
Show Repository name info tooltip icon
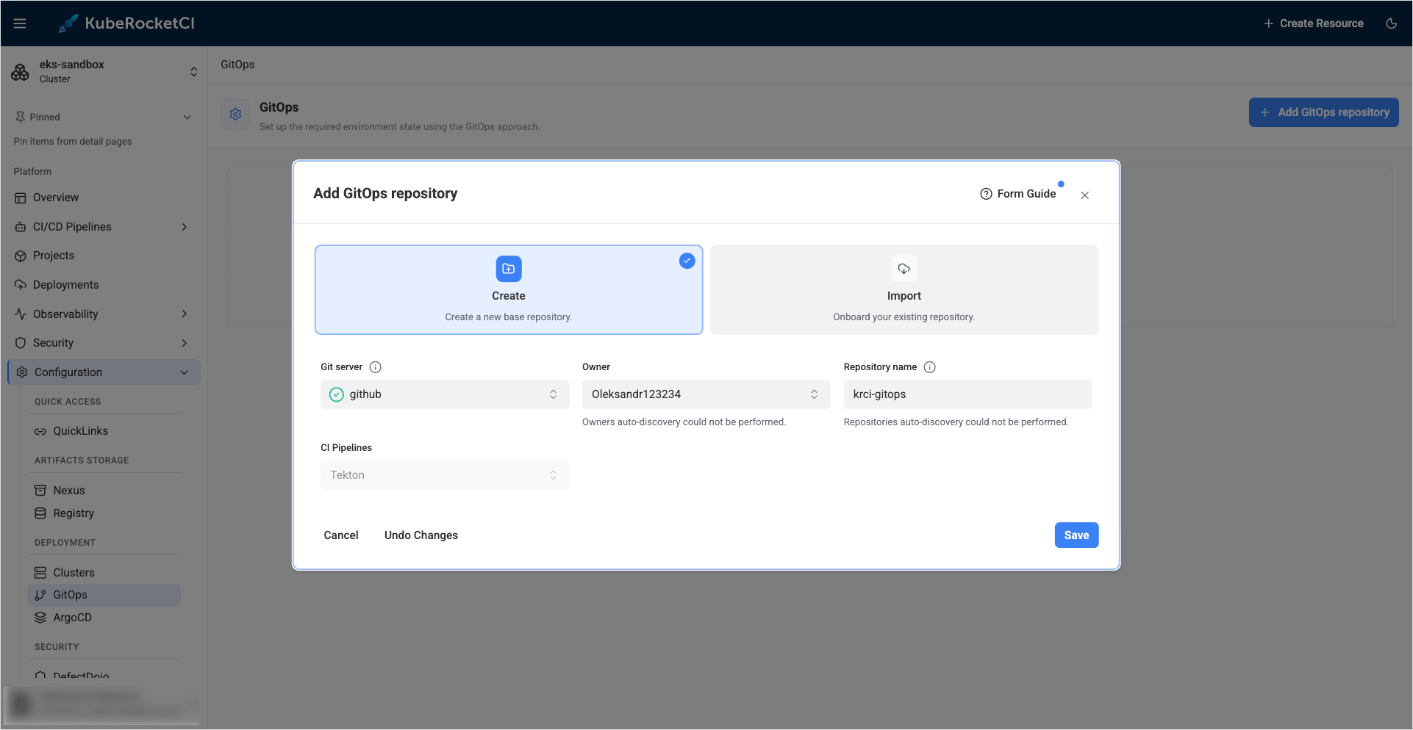click(x=929, y=367)
